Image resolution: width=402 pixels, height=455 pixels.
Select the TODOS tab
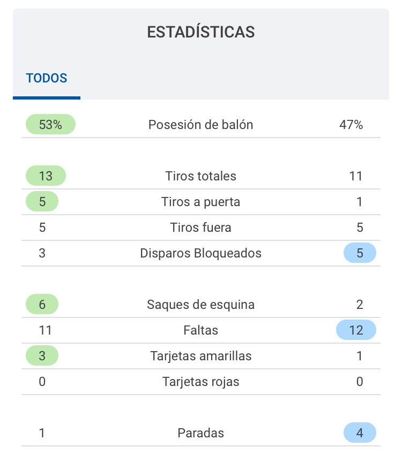(x=47, y=78)
